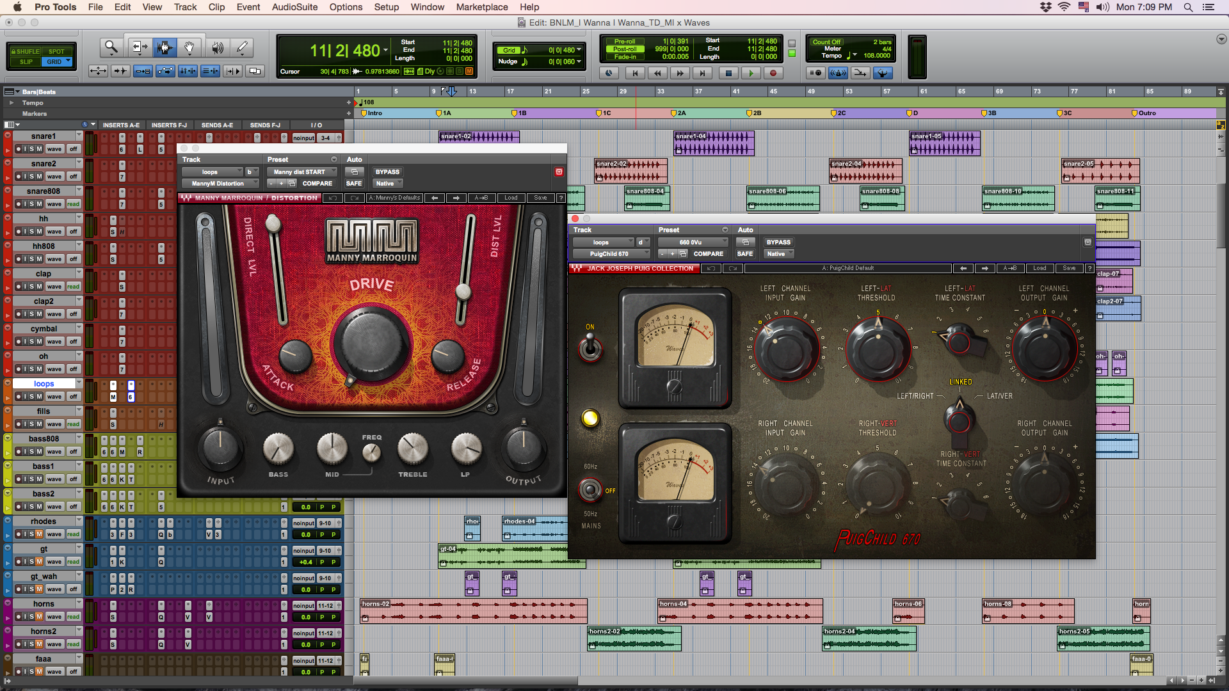Click the red target button in Manny Distortion window
This screenshot has height=691, width=1229.
559,171
